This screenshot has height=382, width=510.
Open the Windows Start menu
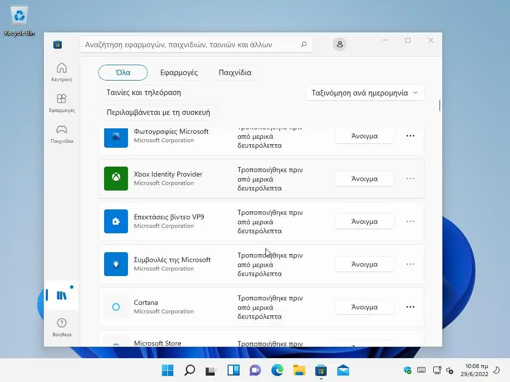click(x=167, y=370)
